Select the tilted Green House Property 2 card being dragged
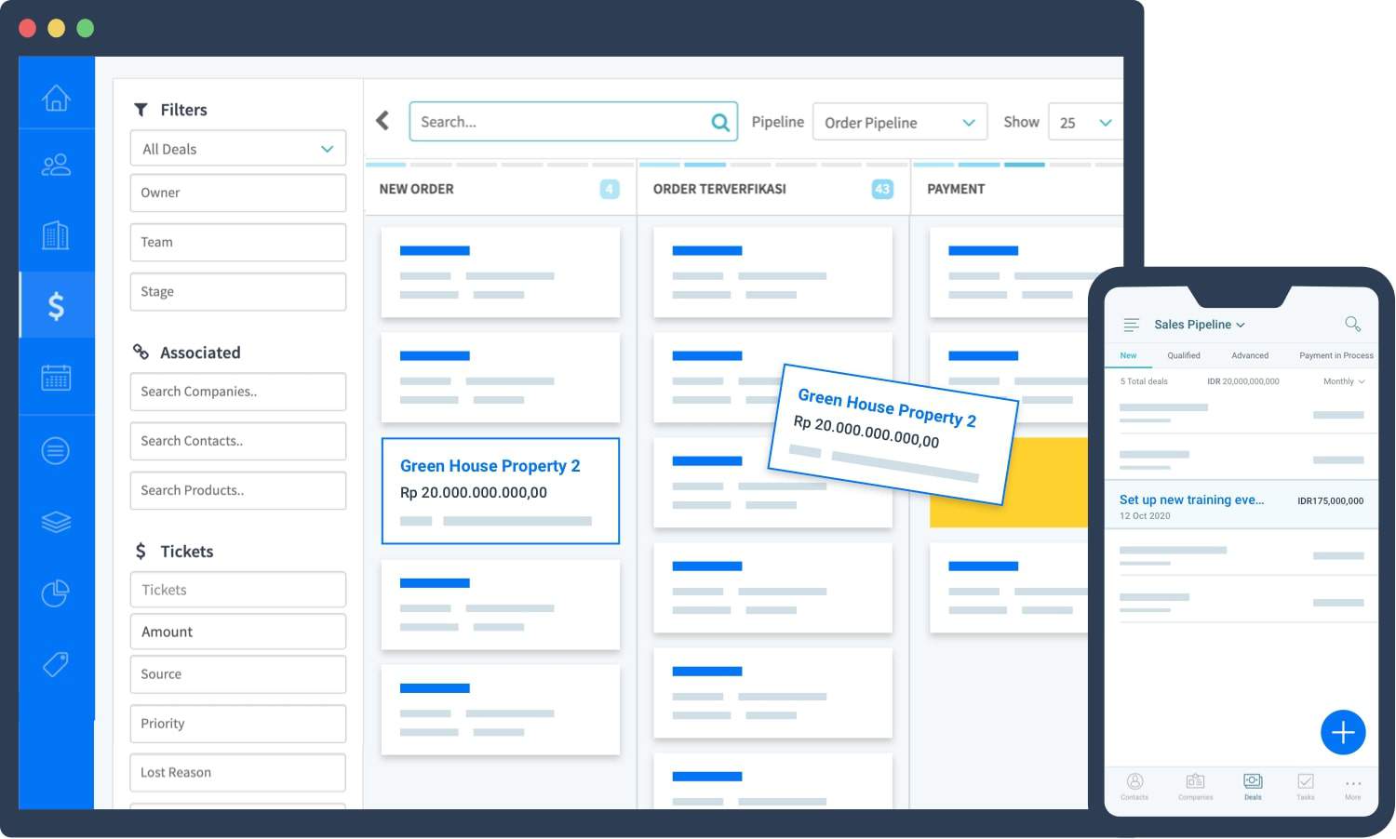 [x=892, y=433]
